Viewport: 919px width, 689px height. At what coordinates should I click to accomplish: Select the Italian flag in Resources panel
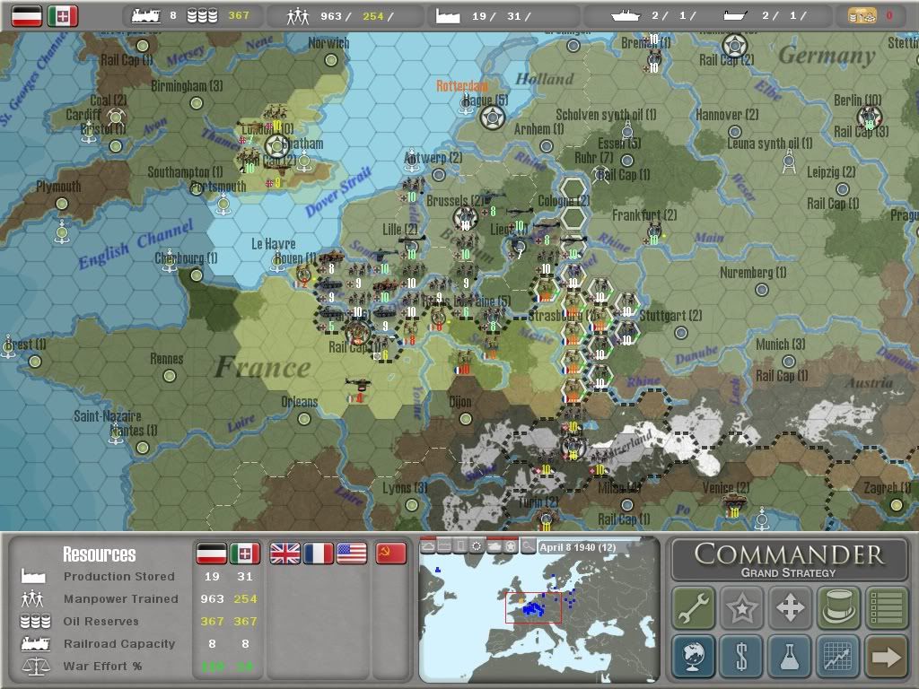point(245,553)
